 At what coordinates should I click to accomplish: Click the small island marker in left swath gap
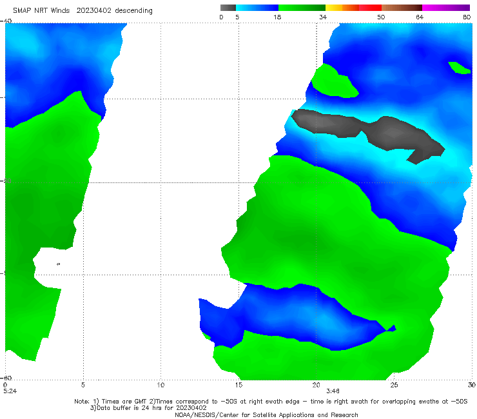pyautogui.click(x=59, y=264)
